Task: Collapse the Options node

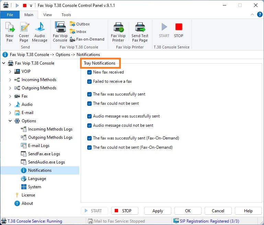Action: [x=10, y=121]
